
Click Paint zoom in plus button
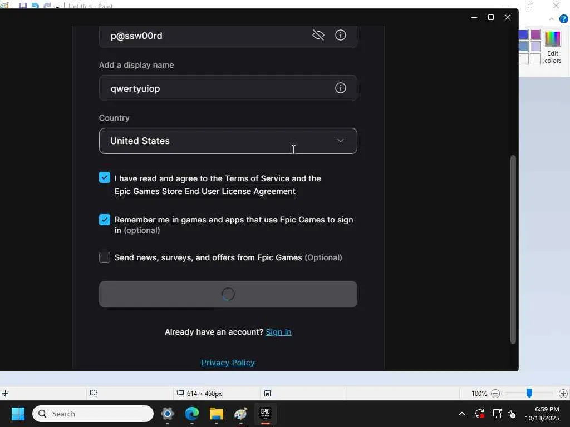pos(563,394)
